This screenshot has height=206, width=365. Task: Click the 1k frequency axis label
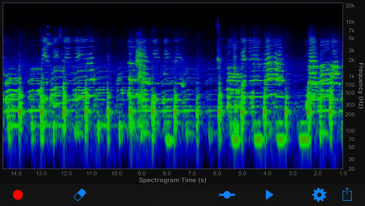point(352,76)
